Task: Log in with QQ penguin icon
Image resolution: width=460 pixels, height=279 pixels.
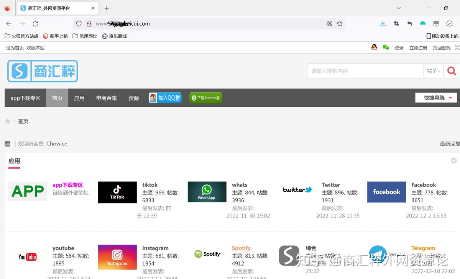Action: tap(374, 47)
